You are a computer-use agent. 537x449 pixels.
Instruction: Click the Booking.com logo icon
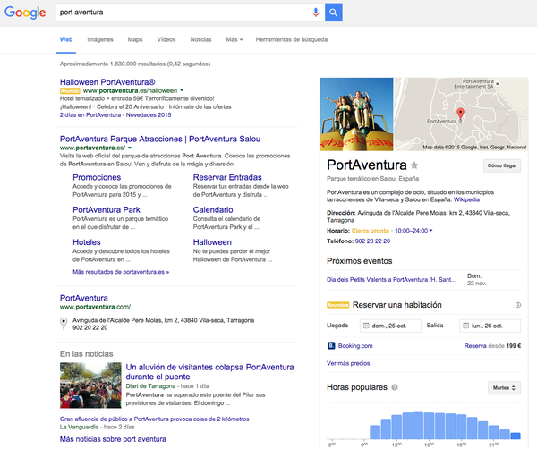[331, 345]
